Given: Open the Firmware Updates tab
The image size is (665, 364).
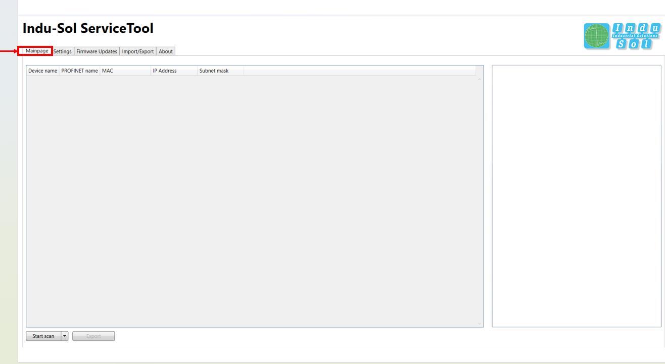Looking at the screenshot, I should pos(97,51).
